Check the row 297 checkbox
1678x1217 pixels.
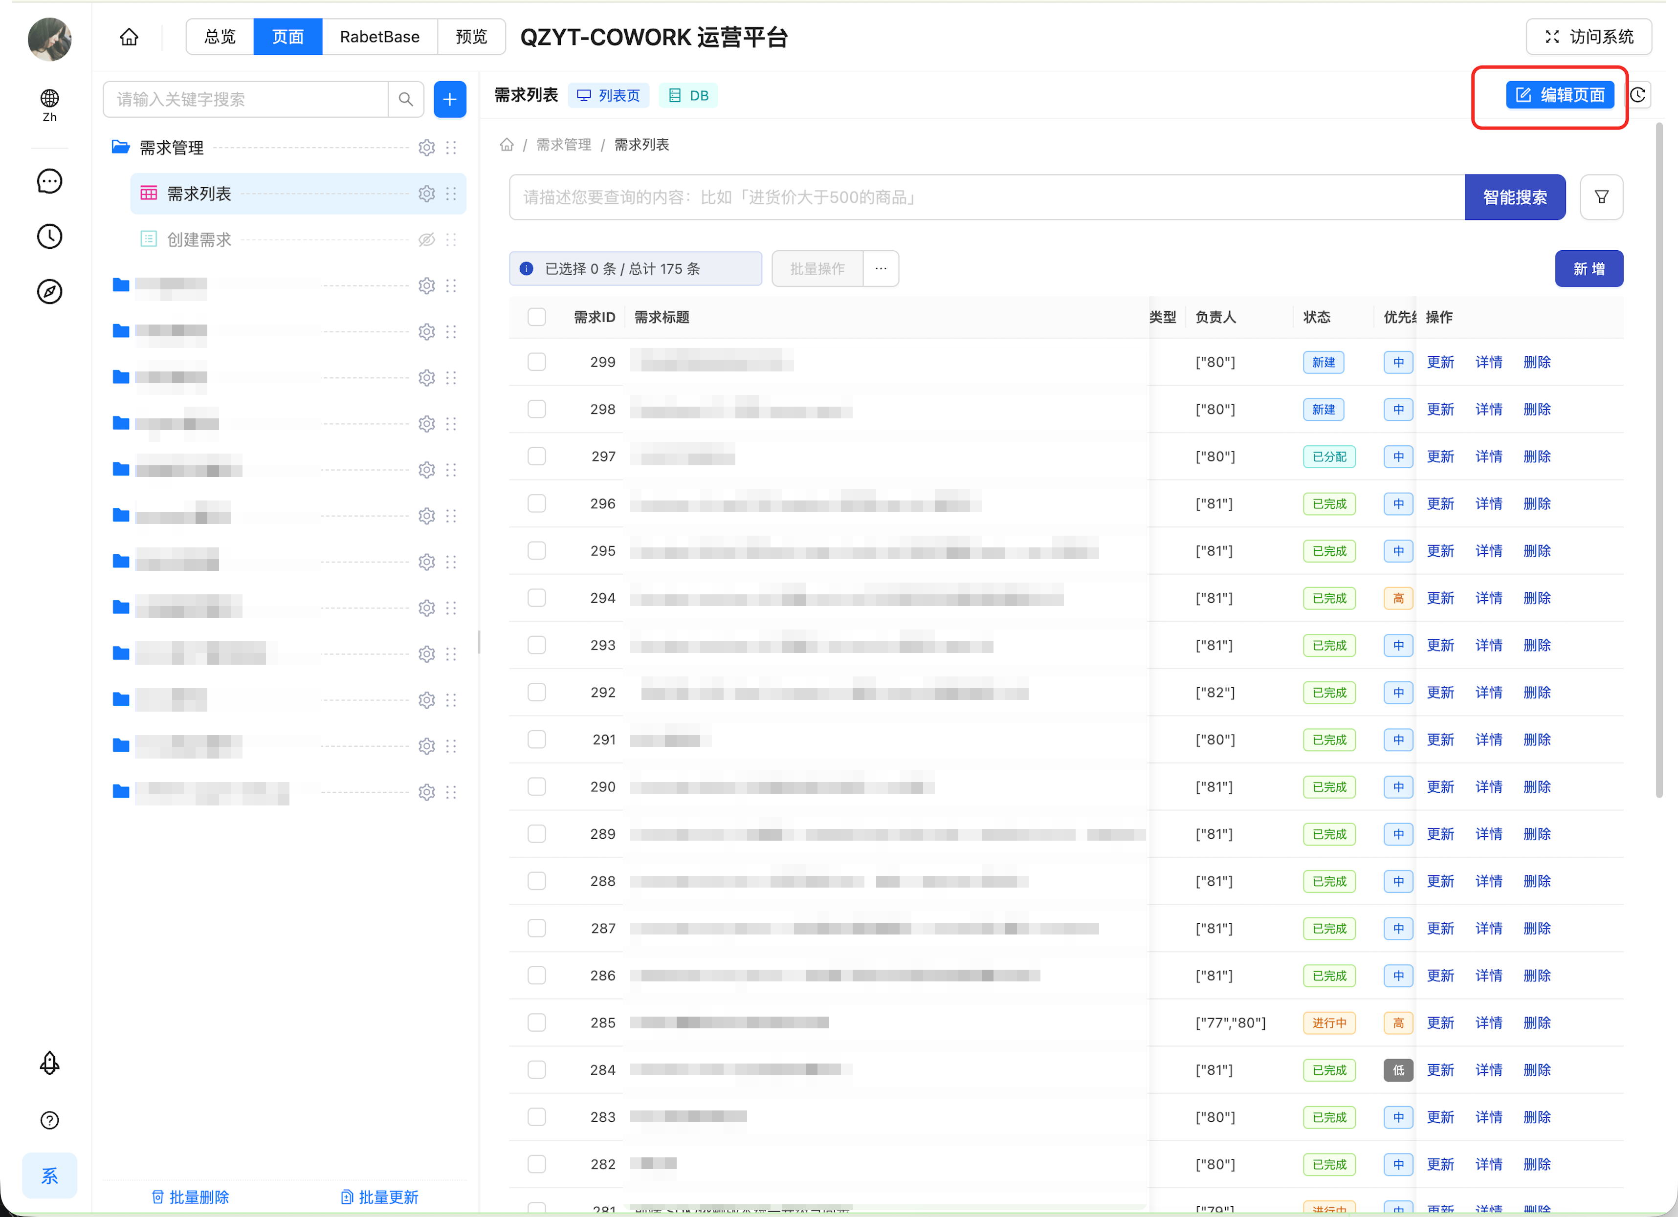(537, 456)
